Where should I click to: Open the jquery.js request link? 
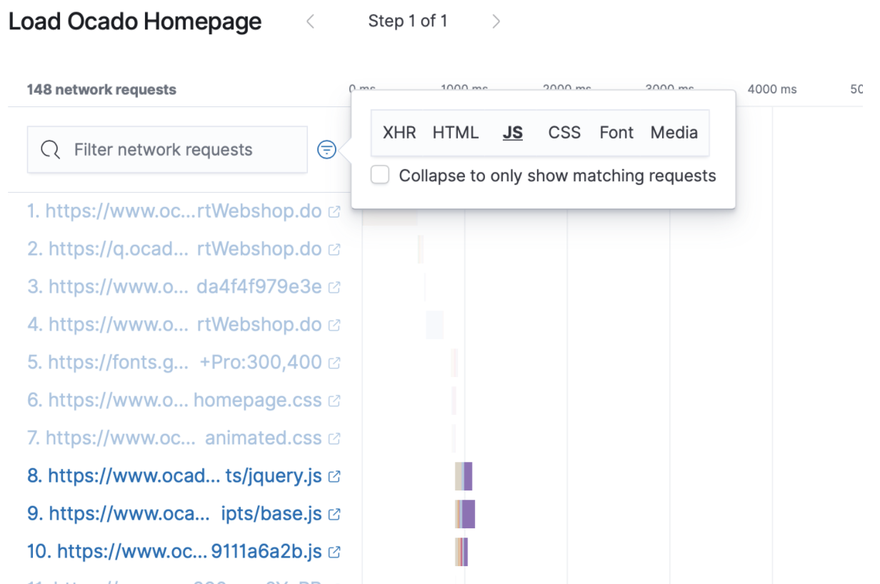[x=174, y=476]
